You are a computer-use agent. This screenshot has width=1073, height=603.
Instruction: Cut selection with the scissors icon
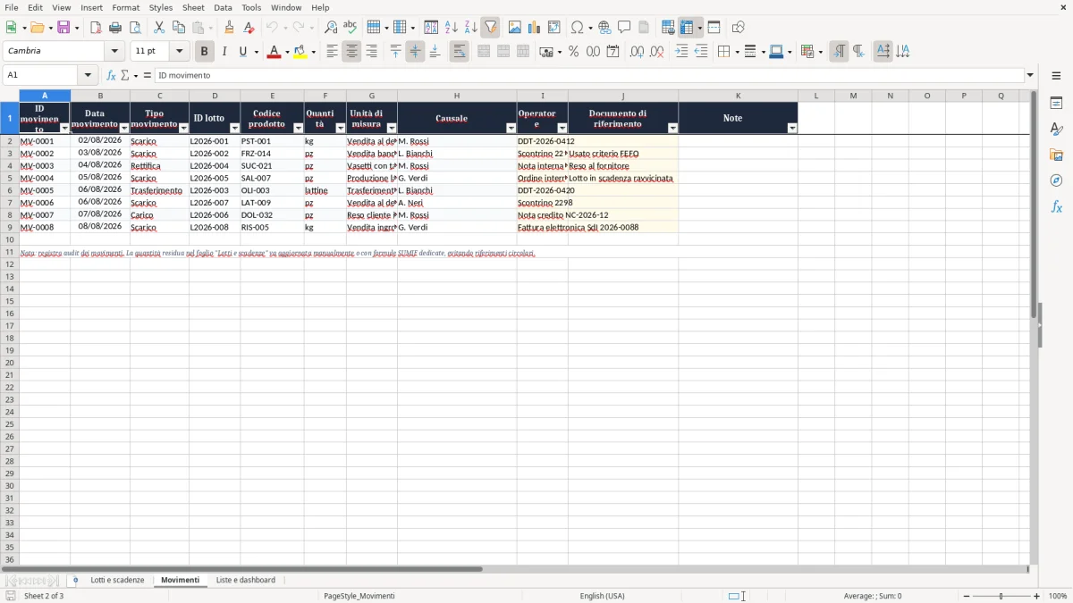(159, 28)
